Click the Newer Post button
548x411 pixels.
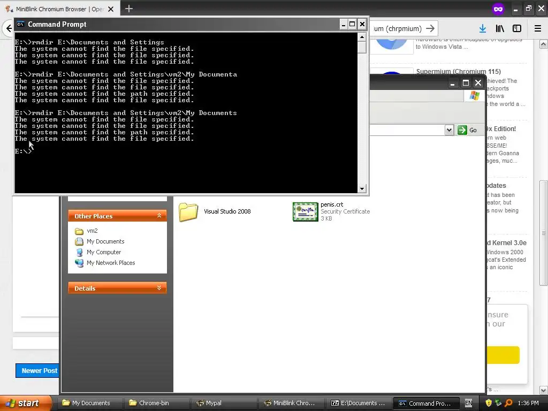[x=37, y=370]
